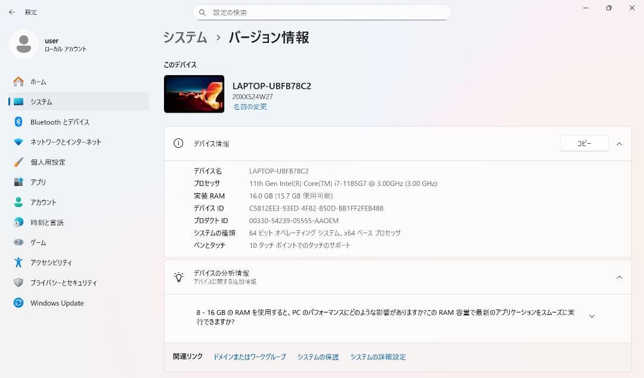Image resolution: width=644 pixels, height=378 pixels.
Task: Collapse the デバイス情報 section chevron
Action: pos(620,144)
